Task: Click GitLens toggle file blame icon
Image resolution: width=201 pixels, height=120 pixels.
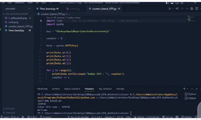Action: click(x=192, y=9)
